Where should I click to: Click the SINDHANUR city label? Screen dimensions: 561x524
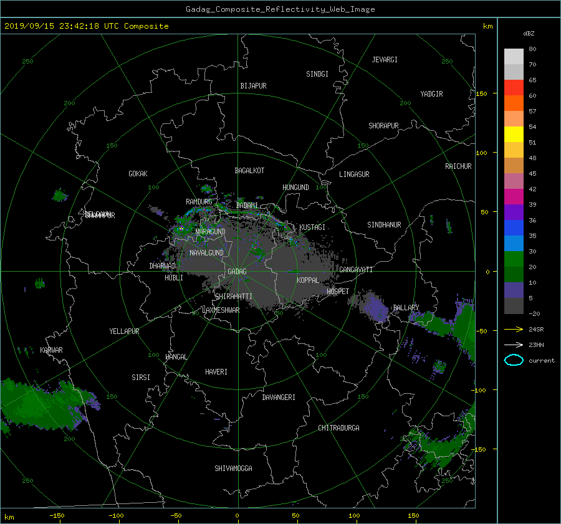384,225
